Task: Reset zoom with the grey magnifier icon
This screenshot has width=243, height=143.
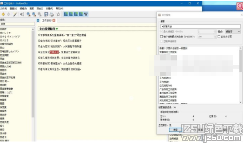Action: click(40, 14)
